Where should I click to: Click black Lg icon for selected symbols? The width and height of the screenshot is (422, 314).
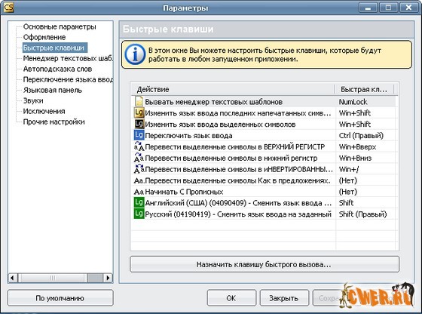[x=139, y=124]
